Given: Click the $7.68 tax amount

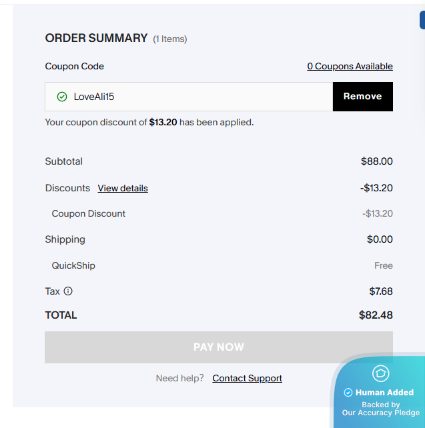Looking at the screenshot, I should 380,291.
